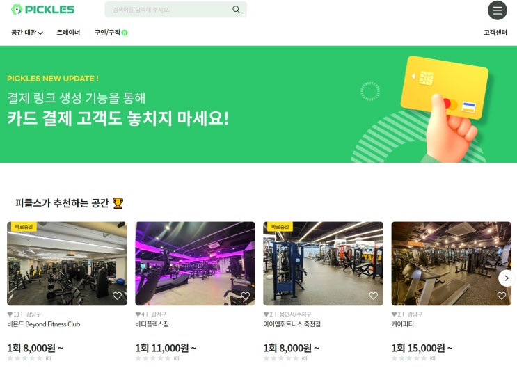Image resolution: width=517 pixels, height=375 pixels.
Task: Toggle favorite heart on 케이피티 photo
Action: 502,296
